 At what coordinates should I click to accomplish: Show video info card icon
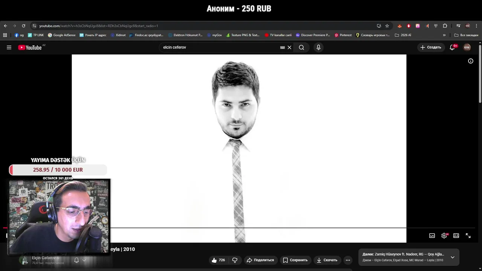[x=471, y=61]
